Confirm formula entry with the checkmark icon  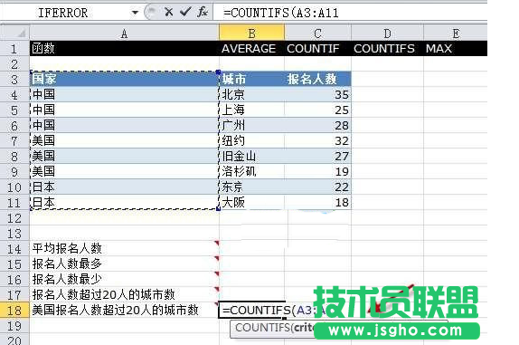185,13
